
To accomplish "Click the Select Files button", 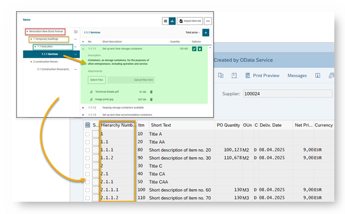I will (97, 80).
